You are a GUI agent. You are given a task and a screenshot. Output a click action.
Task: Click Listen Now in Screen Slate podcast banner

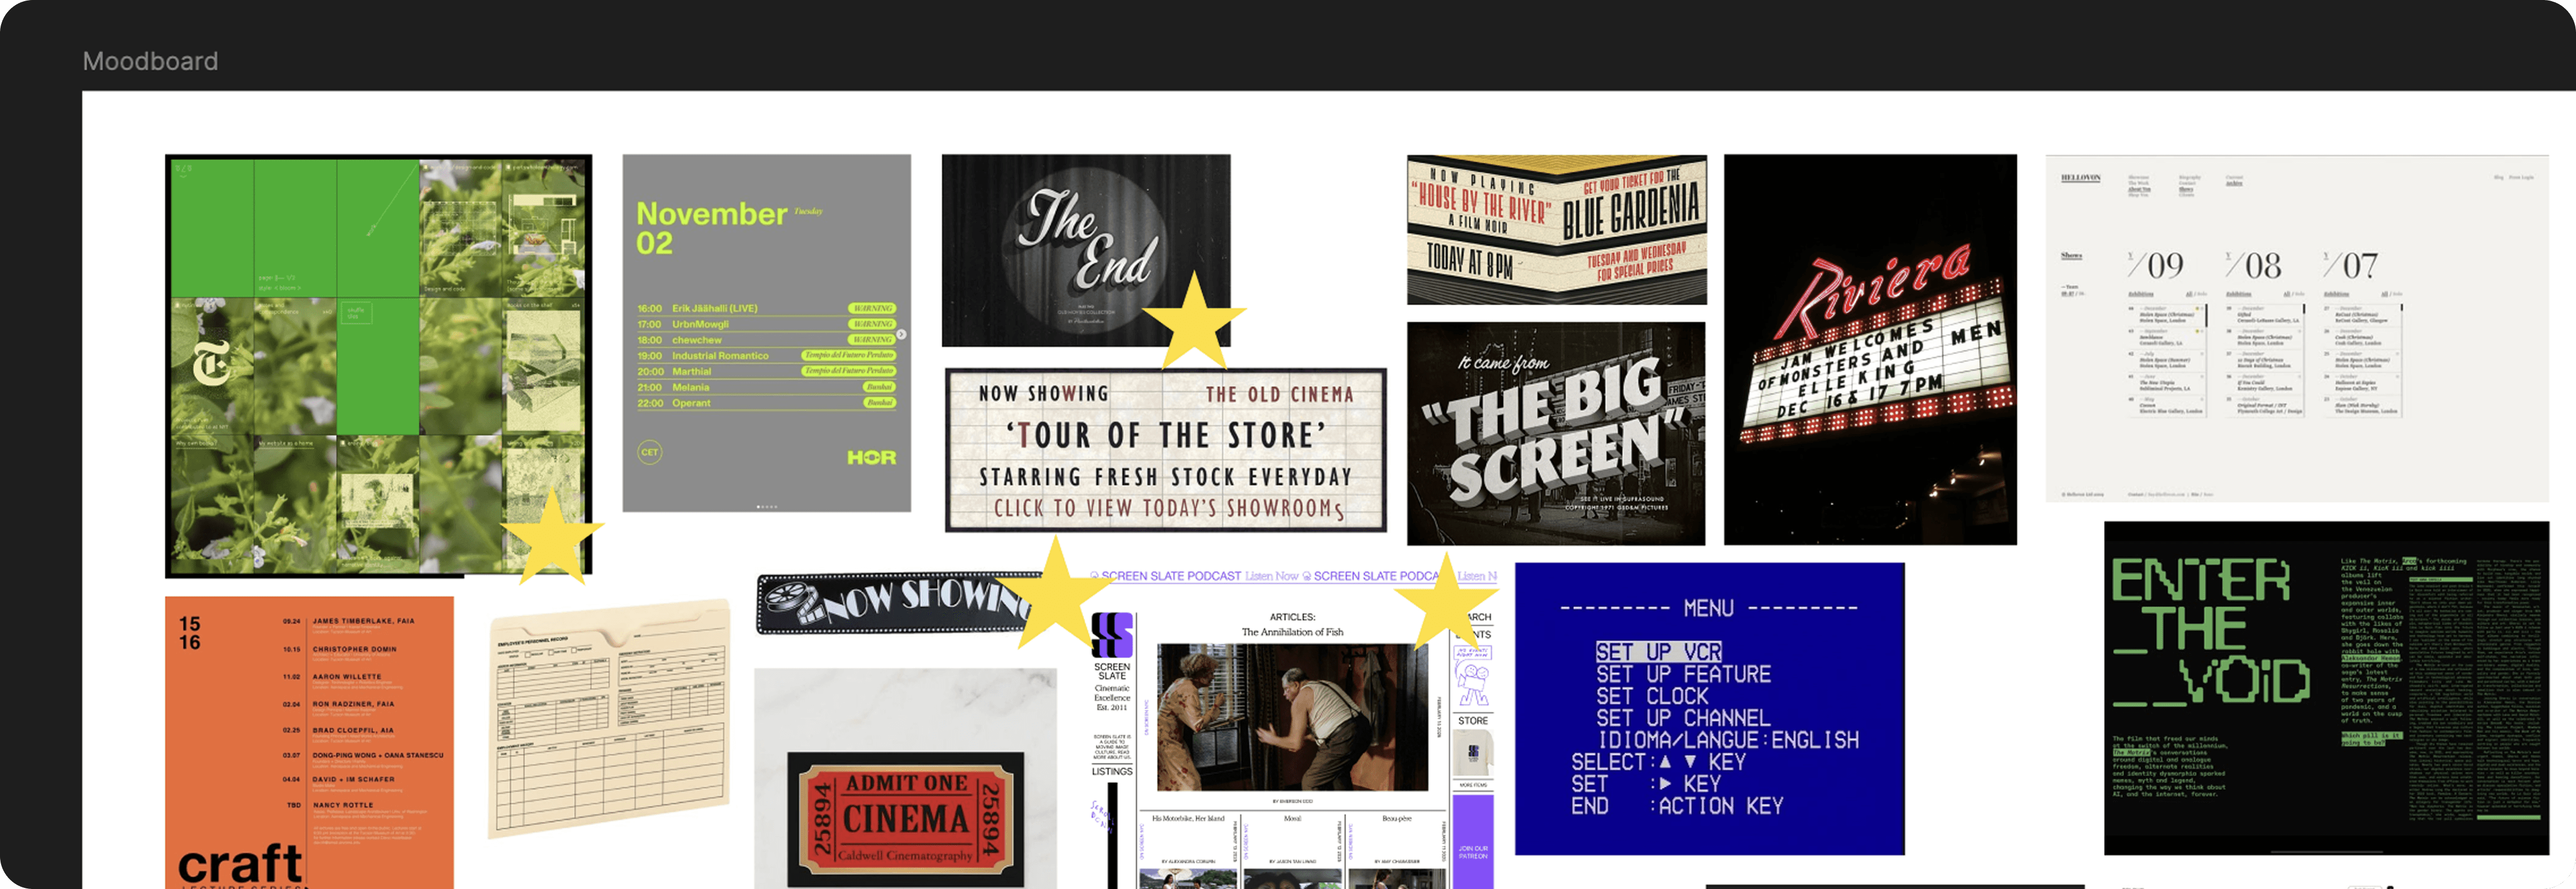pos(1271,576)
